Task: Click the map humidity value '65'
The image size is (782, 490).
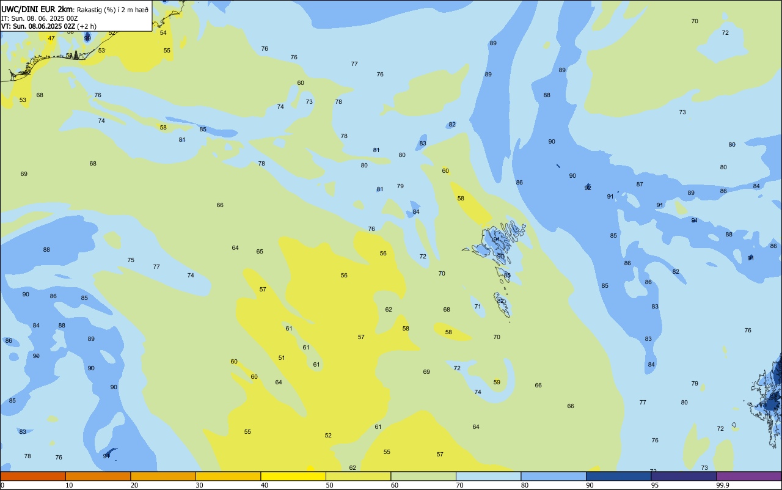Action: 260,252
